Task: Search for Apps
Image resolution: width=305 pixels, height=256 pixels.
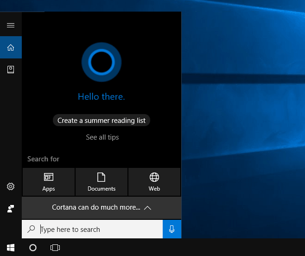Action: [x=49, y=182]
